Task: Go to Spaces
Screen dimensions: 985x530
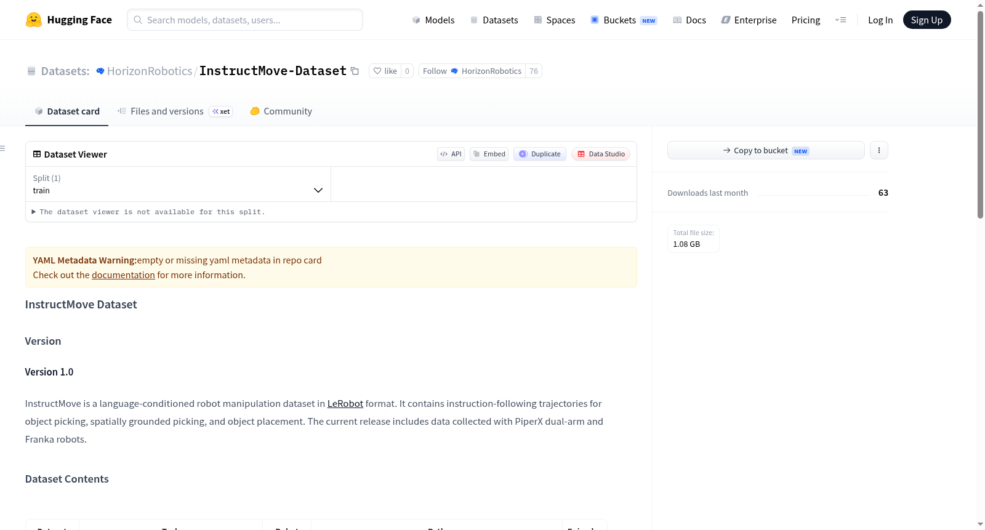Action: [x=554, y=20]
